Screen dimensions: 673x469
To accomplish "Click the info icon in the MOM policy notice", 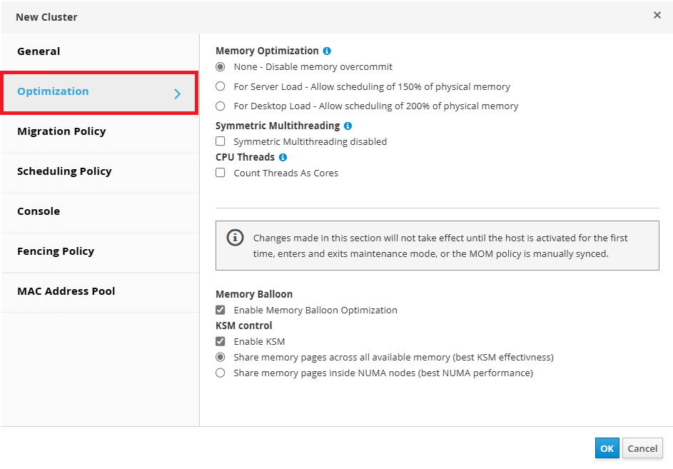I will click(235, 238).
